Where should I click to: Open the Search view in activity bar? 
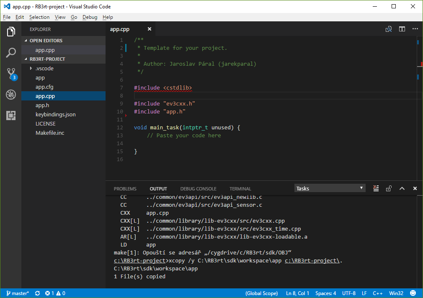click(11, 53)
